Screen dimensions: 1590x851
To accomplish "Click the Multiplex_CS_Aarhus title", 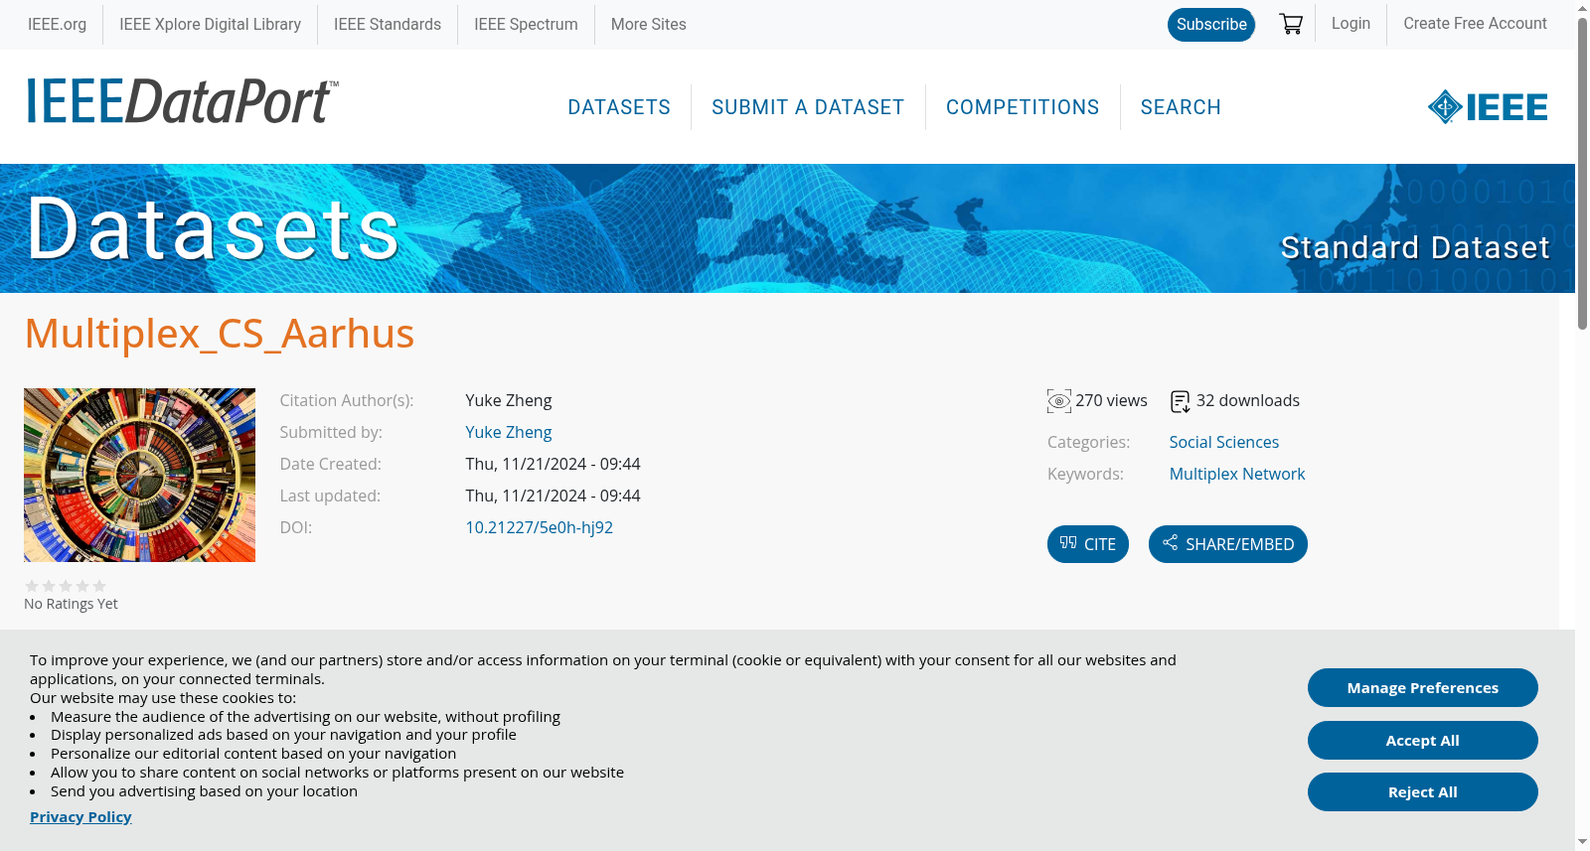I will [220, 334].
